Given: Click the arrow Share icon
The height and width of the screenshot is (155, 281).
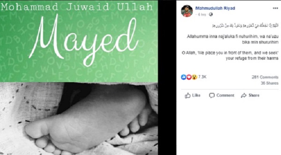Looking at the screenshot, I should tap(244, 95).
